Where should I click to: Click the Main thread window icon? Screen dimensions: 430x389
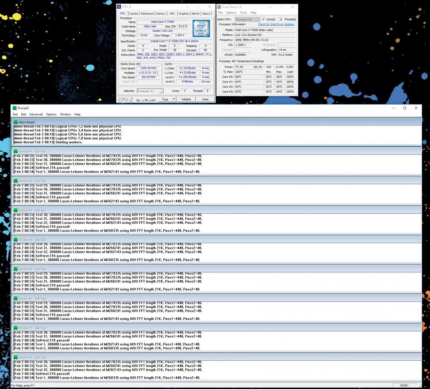coord(16,122)
